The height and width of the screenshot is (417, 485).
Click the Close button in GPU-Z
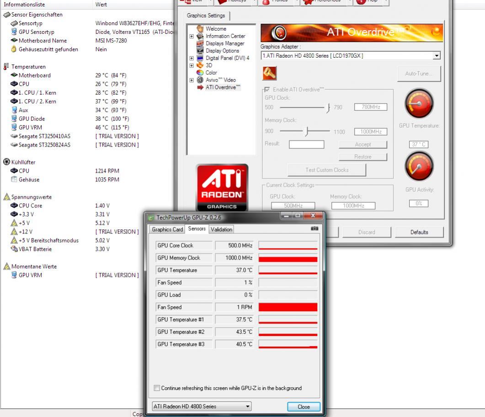[x=304, y=407]
